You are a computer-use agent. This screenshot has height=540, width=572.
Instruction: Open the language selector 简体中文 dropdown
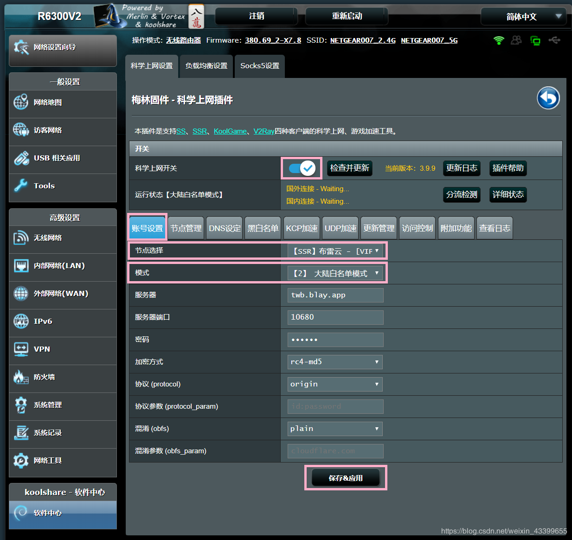point(523,17)
